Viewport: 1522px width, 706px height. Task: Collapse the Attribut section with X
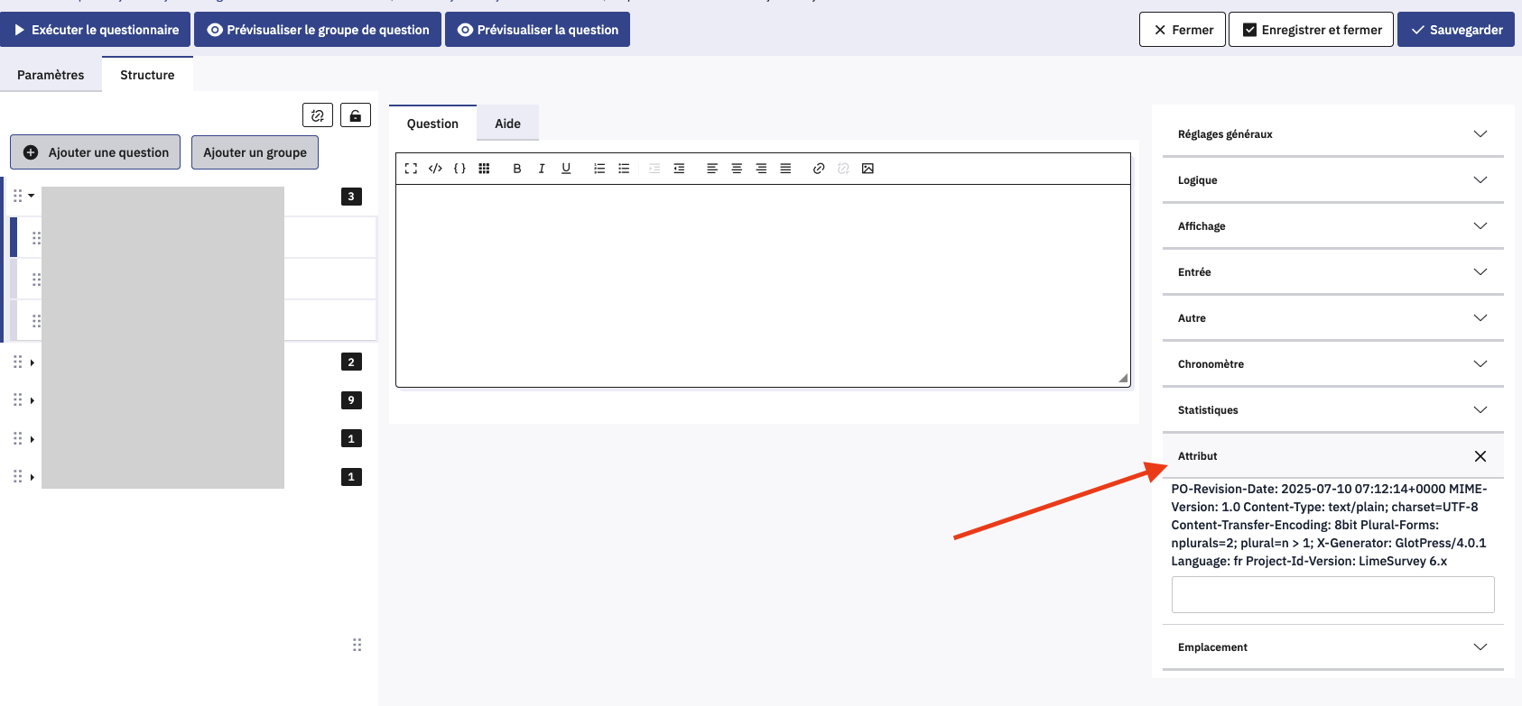click(1480, 456)
